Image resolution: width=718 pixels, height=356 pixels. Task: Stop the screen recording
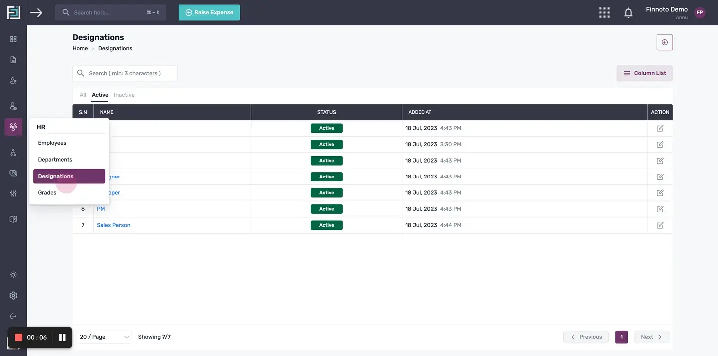click(19, 337)
